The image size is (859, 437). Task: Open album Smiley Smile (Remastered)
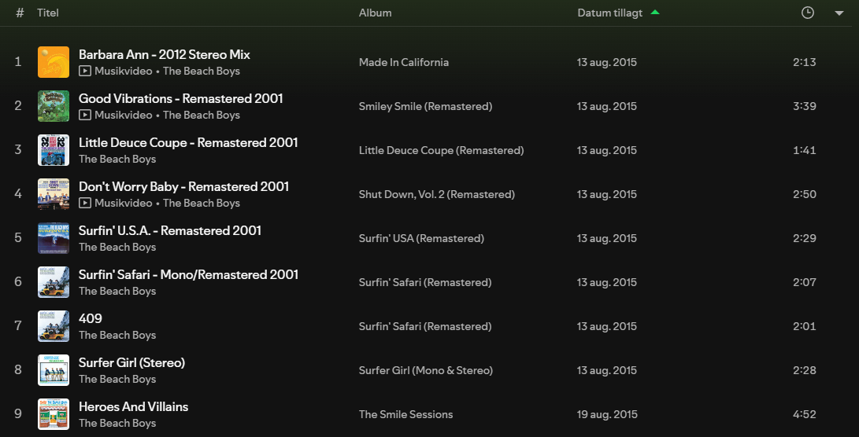click(426, 106)
